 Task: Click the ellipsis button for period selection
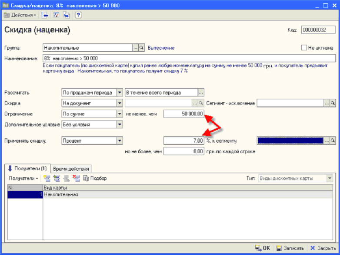pos(201,93)
